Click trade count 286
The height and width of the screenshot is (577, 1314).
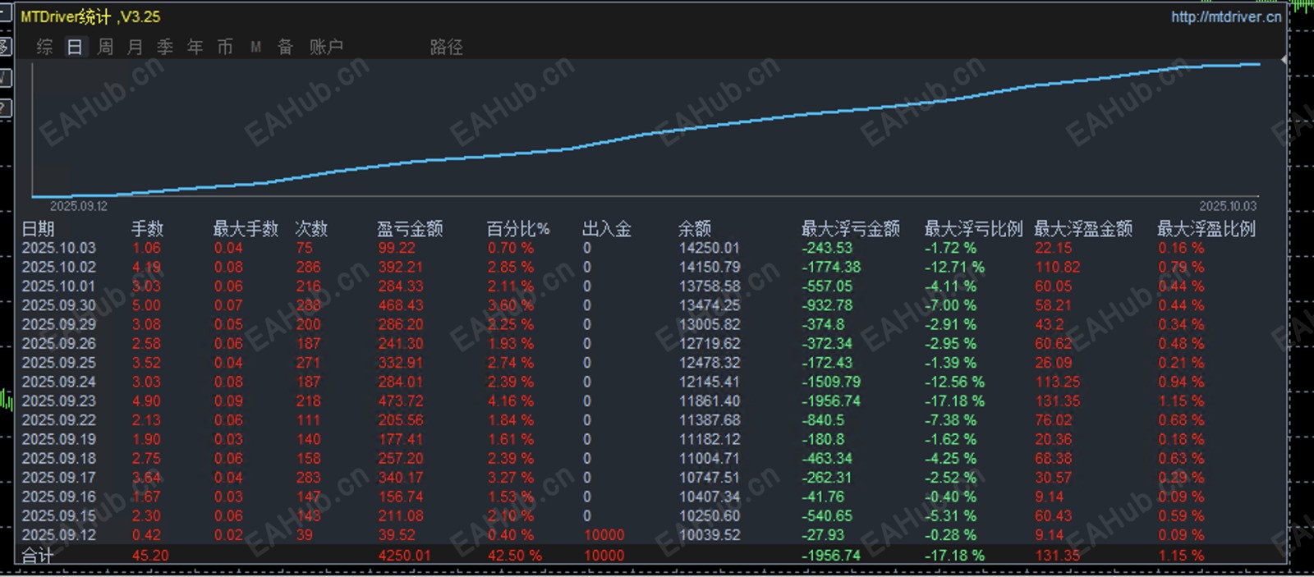[x=309, y=267]
